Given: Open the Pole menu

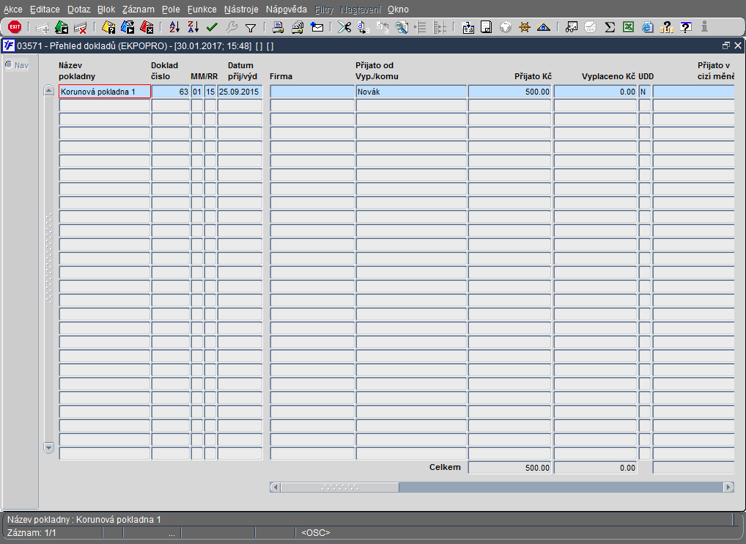Looking at the screenshot, I should point(171,10).
